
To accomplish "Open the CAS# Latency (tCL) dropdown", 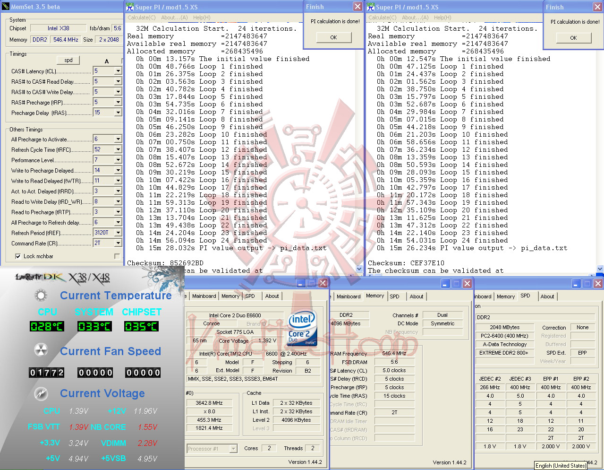I will [118, 71].
